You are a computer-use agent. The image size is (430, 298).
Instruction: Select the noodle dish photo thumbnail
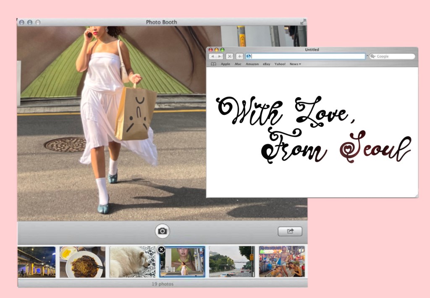tap(82, 262)
